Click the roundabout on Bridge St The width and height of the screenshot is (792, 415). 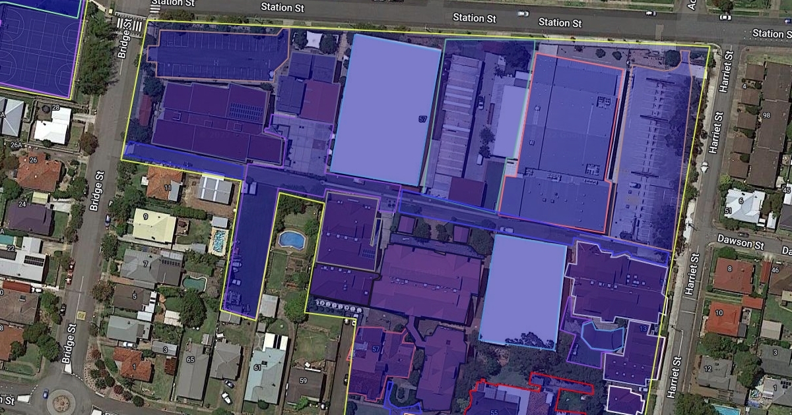click(61, 401)
